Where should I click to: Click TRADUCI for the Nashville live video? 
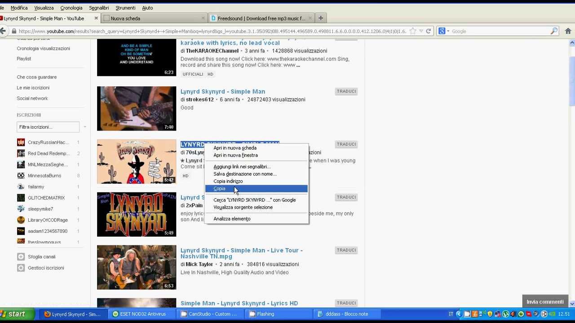(x=346, y=250)
